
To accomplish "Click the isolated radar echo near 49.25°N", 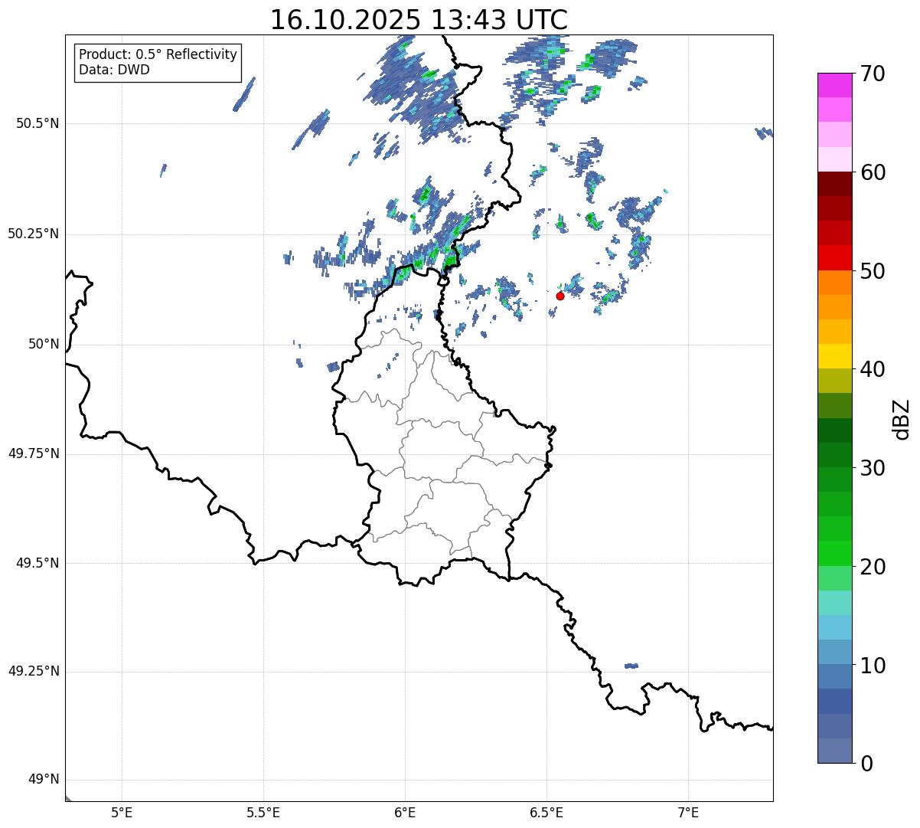I will click(631, 666).
